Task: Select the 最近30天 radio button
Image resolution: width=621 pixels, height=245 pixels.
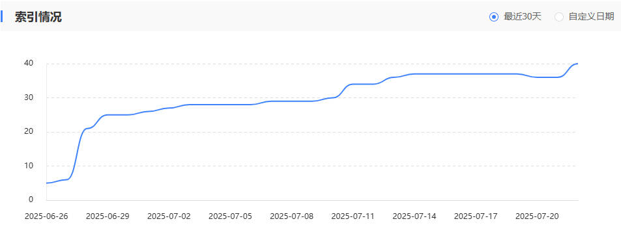Action: [x=494, y=17]
